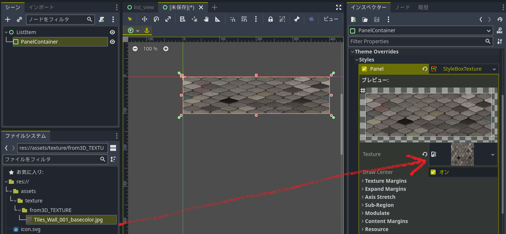Disable the Draw Center checkbox
The height and width of the screenshot is (234, 506).
pyautogui.click(x=433, y=172)
